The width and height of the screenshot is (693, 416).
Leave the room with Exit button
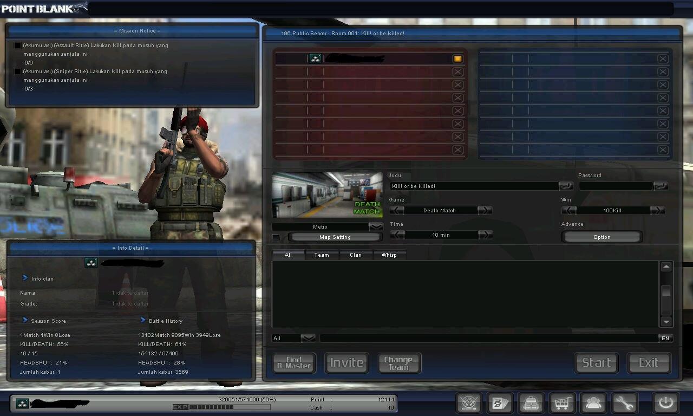point(649,363)
